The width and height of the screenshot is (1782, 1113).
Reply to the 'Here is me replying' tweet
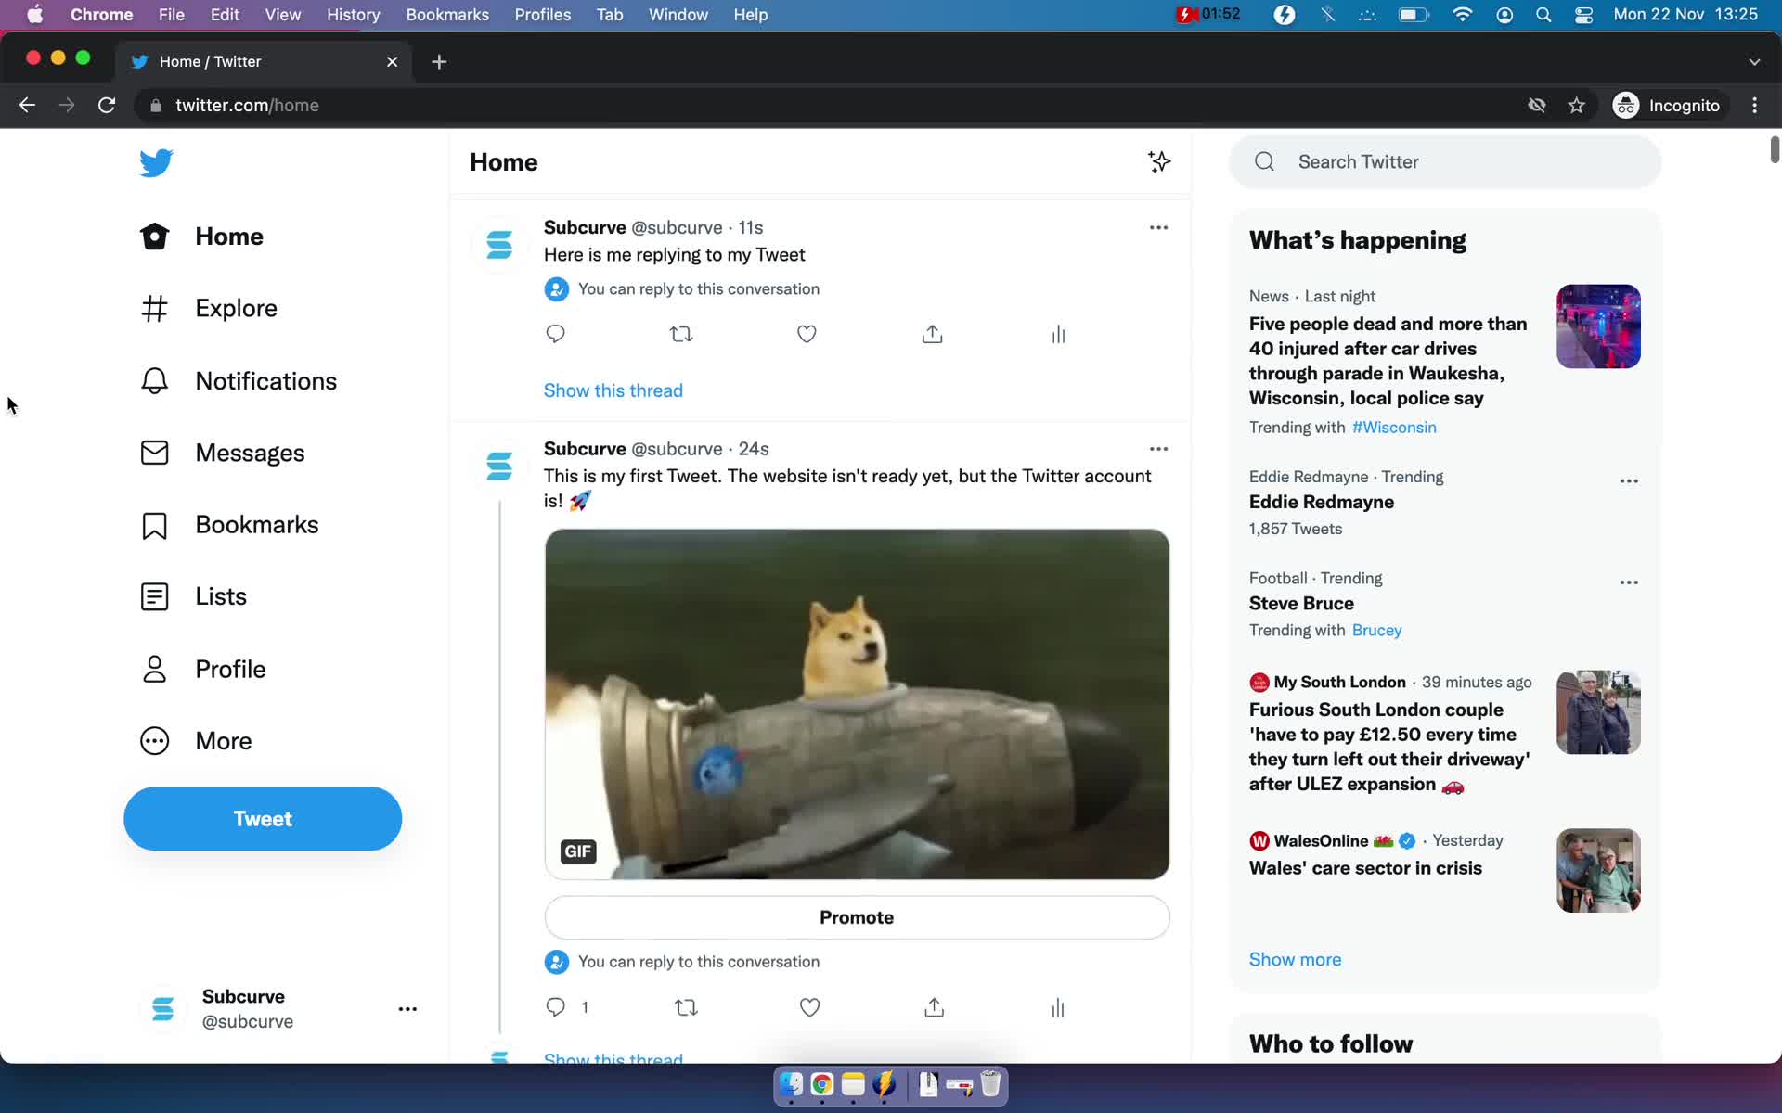point(555,334)
